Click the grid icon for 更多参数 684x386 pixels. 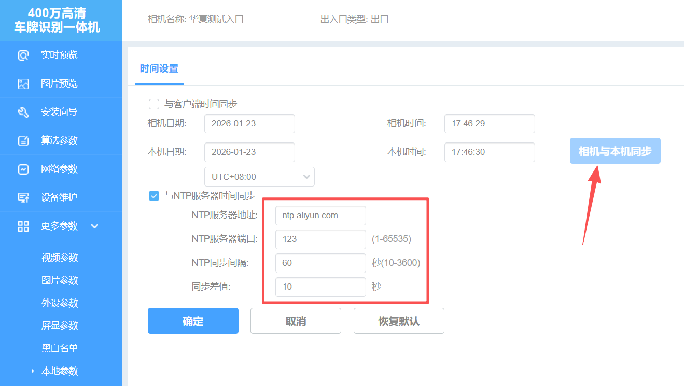tap(23, 226)
